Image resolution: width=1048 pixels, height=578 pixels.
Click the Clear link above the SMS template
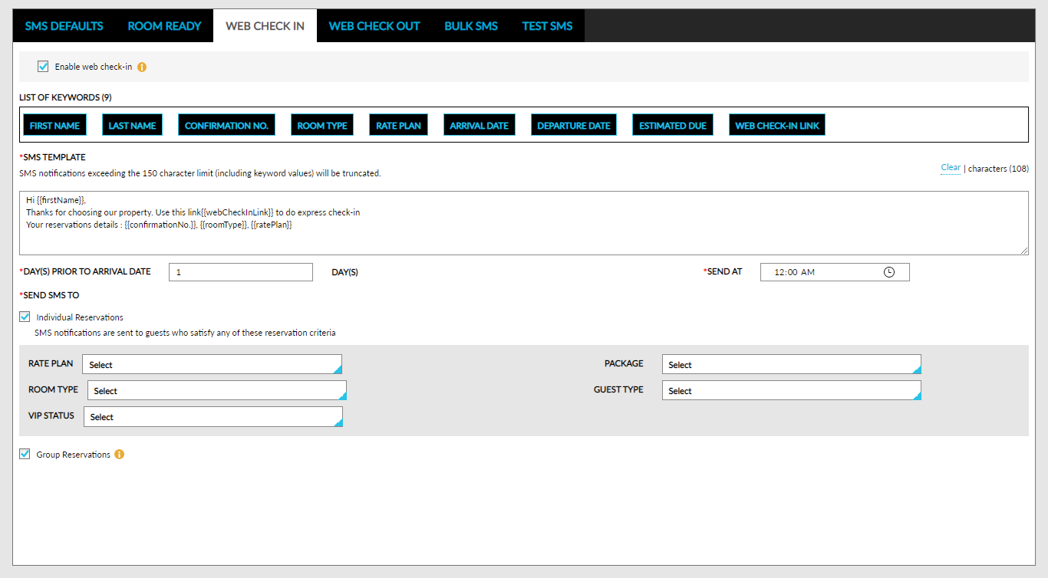[951, 167]
